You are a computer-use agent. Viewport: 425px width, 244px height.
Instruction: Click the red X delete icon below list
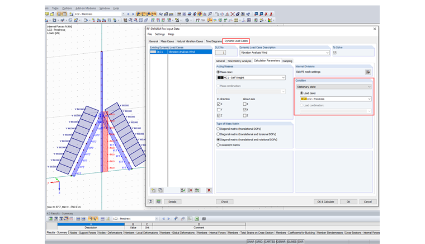(x=209, y=190)
